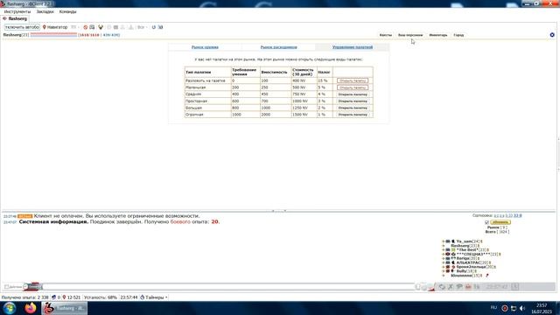This screenshot has height=315, width=560.
Task: Open the Windows Start menu
Action: [9, 308]
